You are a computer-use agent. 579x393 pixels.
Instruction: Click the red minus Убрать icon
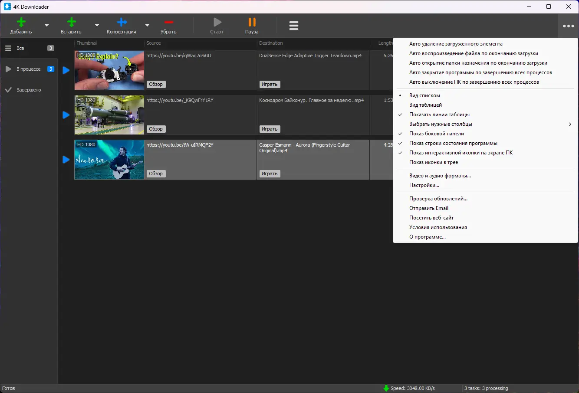point(168,22)
